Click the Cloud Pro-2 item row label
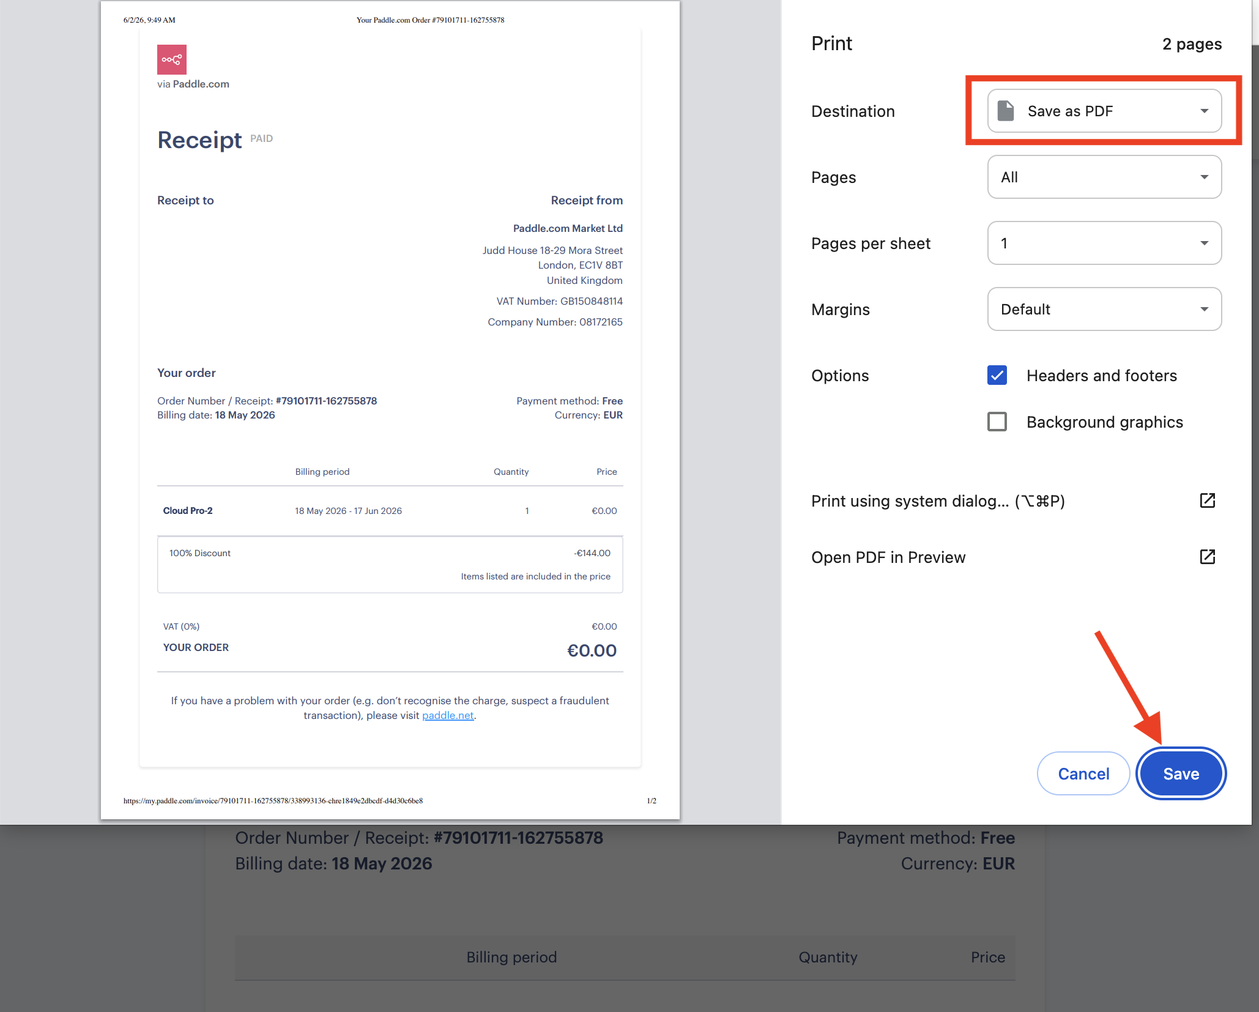 coord(188,510)
